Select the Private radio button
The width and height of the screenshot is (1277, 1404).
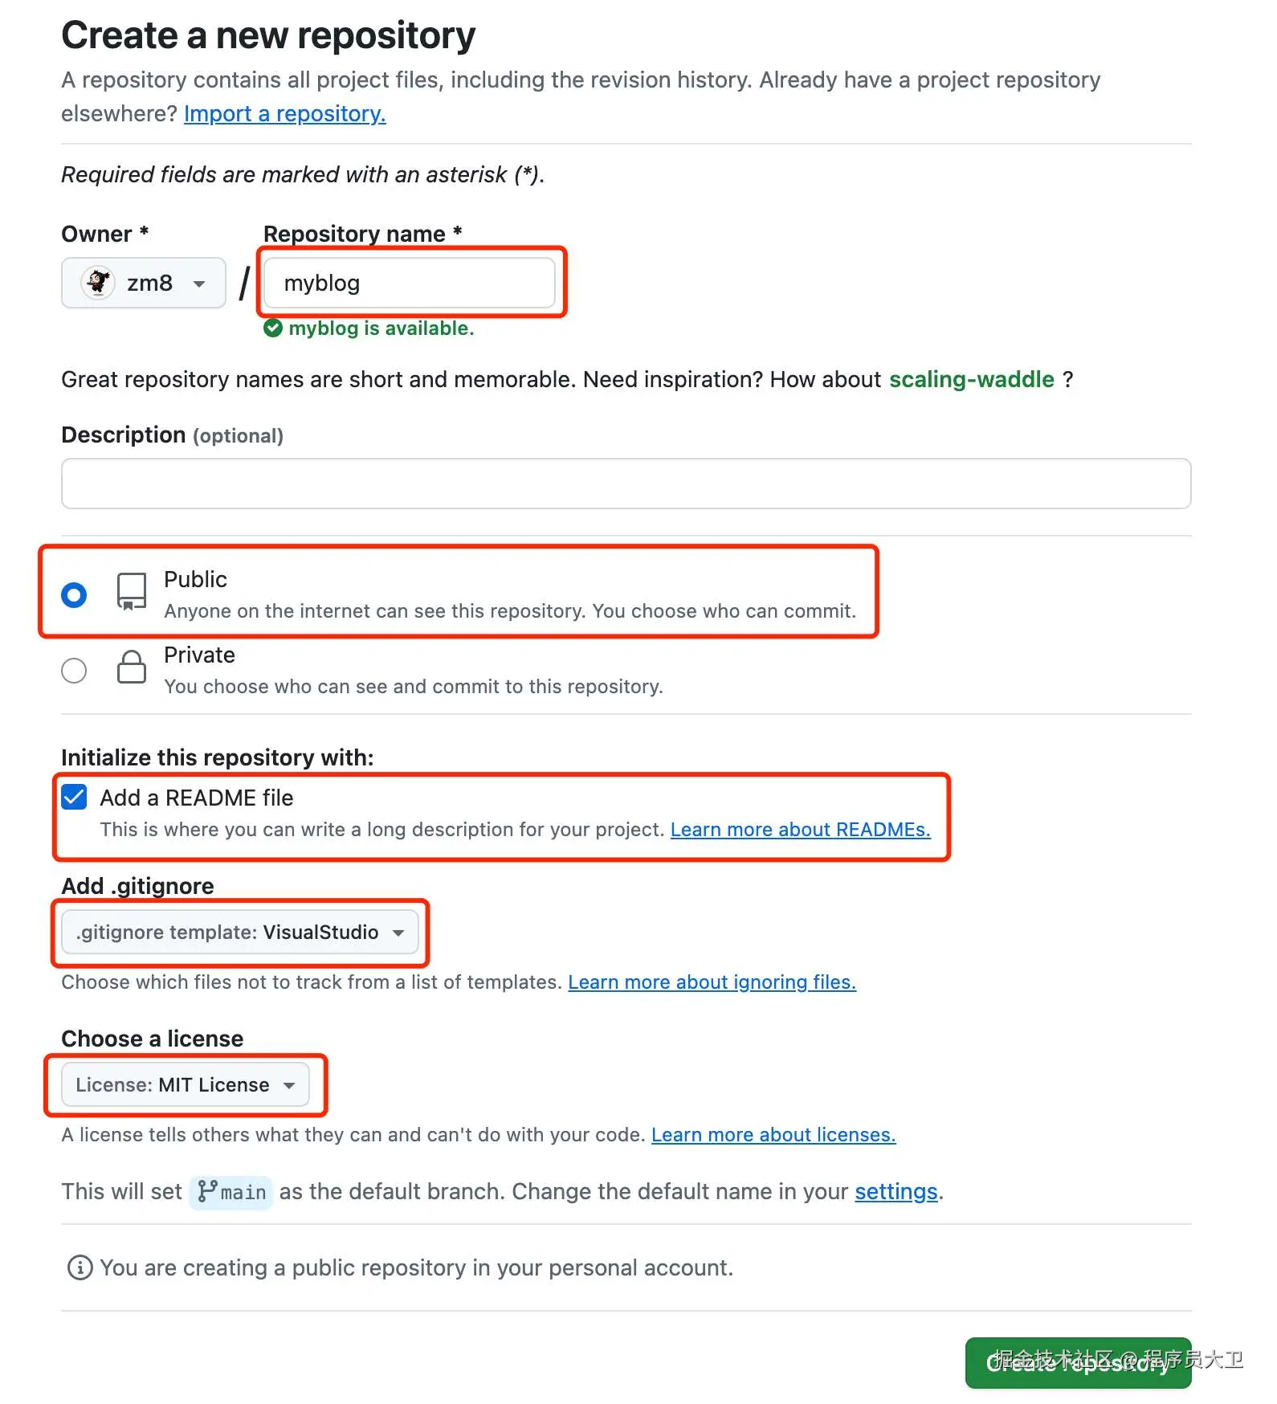(x=74, y=671)
